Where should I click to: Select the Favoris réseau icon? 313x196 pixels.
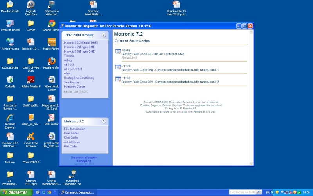tap(10, 44)
